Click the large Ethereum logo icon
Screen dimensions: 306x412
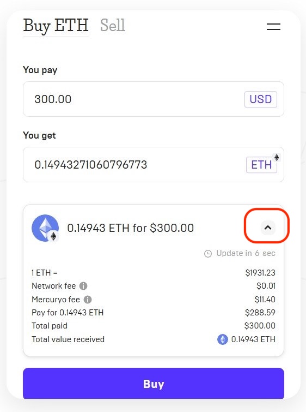point(45,228)
